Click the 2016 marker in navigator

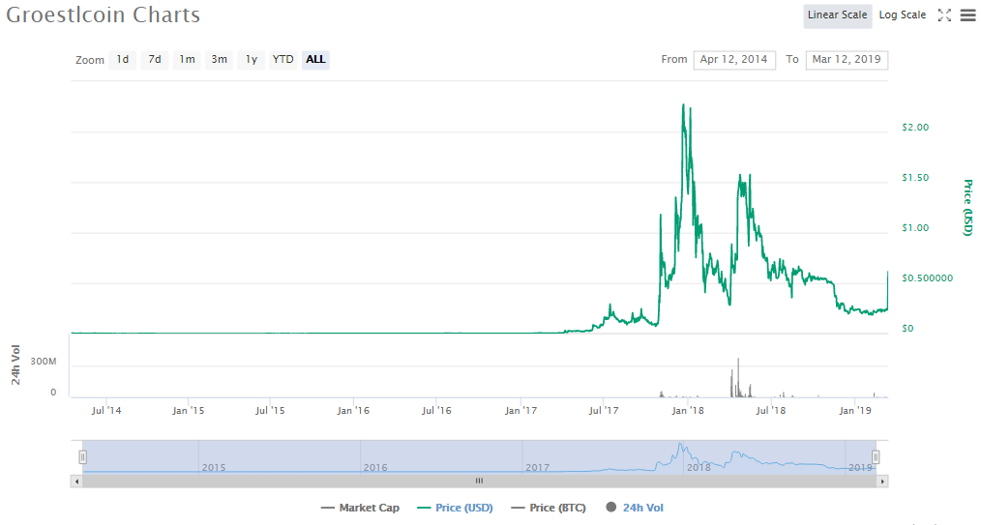pyautogui.click(x=375, y=468)
